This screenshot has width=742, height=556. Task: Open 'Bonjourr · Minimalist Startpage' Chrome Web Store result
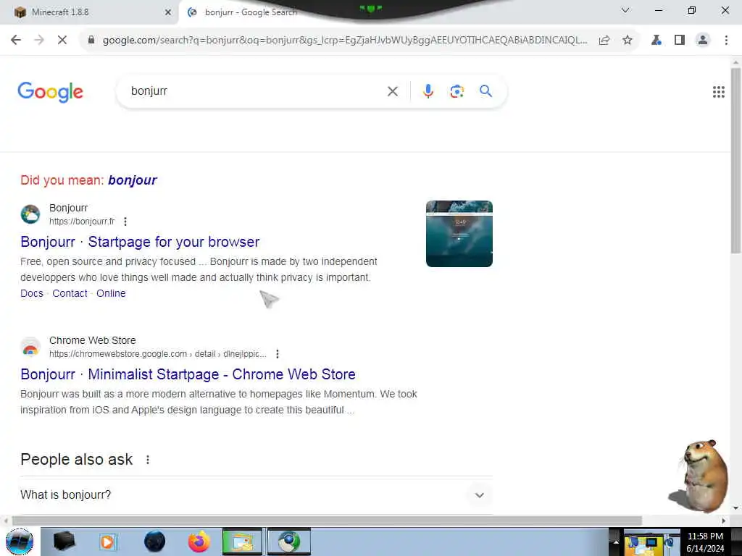188,374
